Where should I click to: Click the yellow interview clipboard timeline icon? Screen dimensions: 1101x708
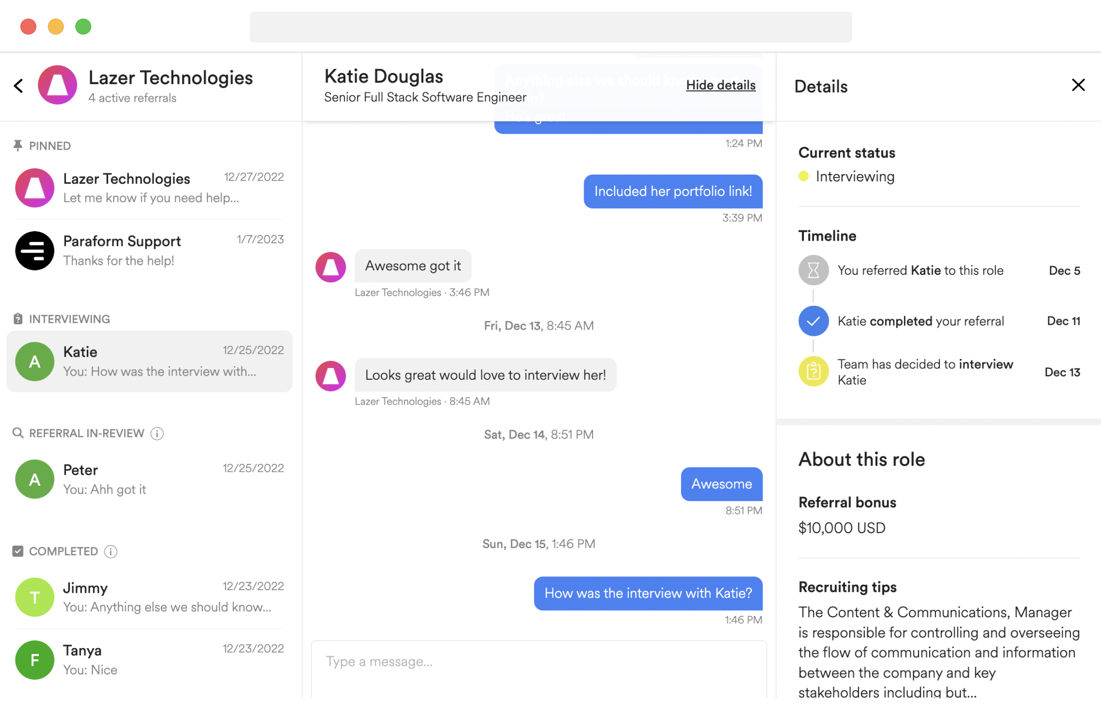click(x=813, y=371)
